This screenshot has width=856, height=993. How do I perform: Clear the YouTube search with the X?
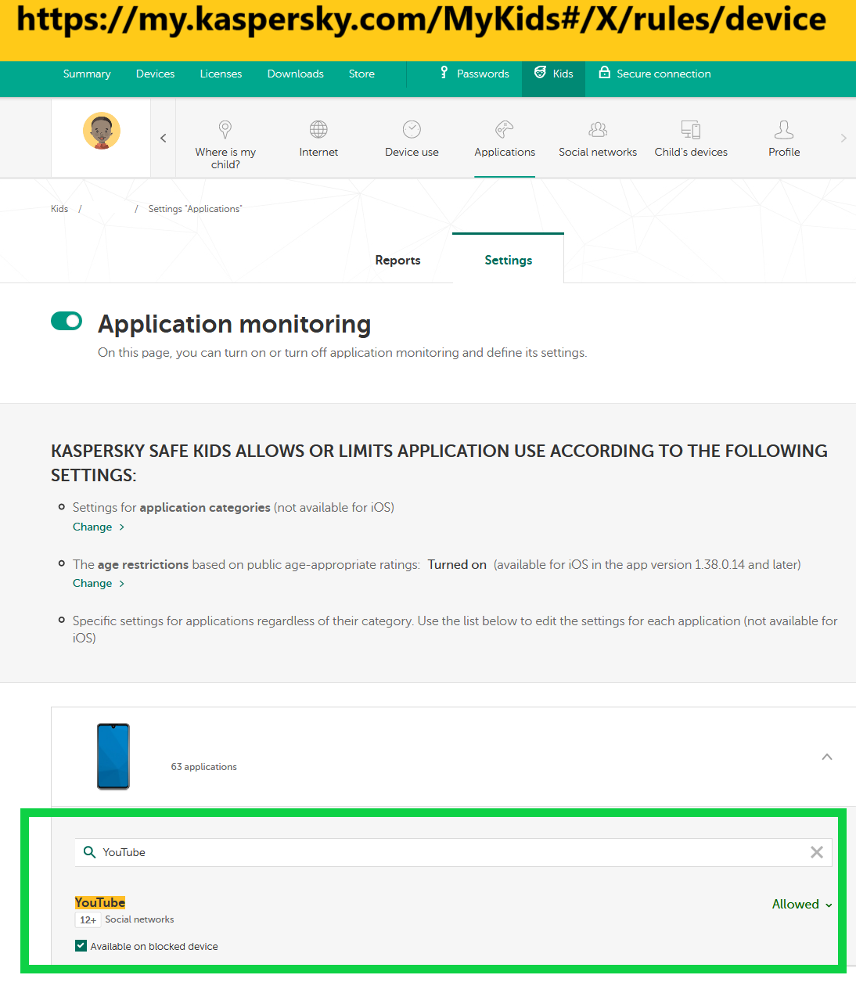click(816, 852)
